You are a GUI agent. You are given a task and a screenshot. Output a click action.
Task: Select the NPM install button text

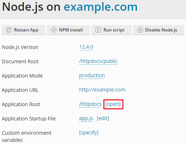pyautogui.click(x=71, y=30)
